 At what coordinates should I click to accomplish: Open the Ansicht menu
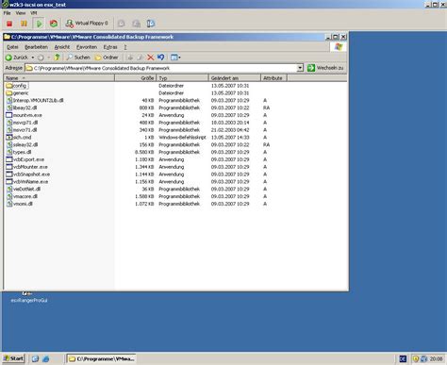point(62,47)
